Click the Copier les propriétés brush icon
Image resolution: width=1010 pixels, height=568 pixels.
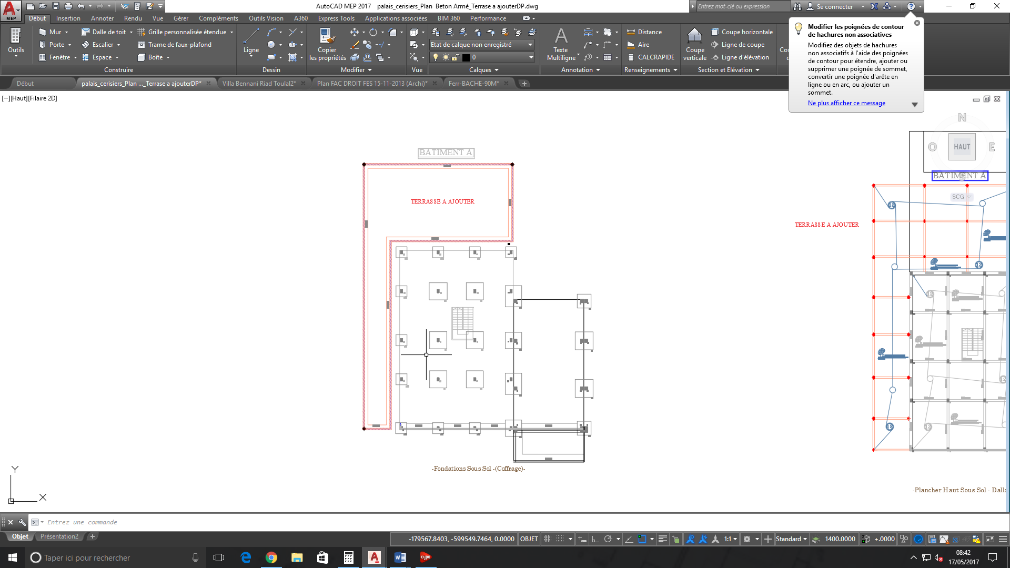pyautogui.click(x=327, y=36)
